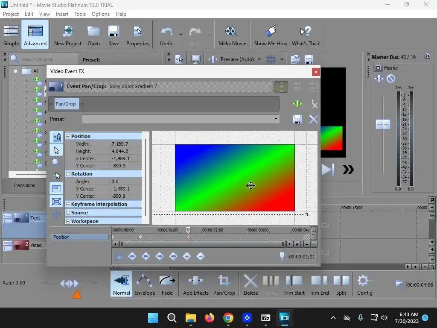Save a preview snapshot to file

click(x=309, y=59)
